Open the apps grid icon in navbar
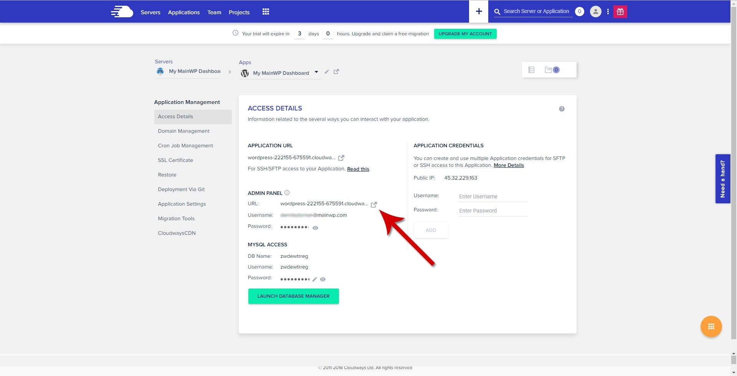The width and height of the screenshot is (737, 376). [266, 12]
